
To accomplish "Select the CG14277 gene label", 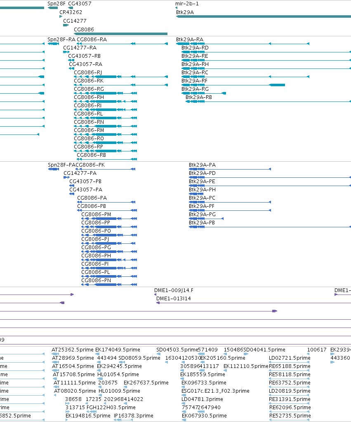I will [75, 21].
